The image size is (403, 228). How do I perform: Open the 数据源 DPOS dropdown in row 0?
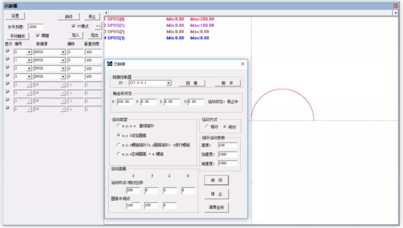tap(63, 52)
